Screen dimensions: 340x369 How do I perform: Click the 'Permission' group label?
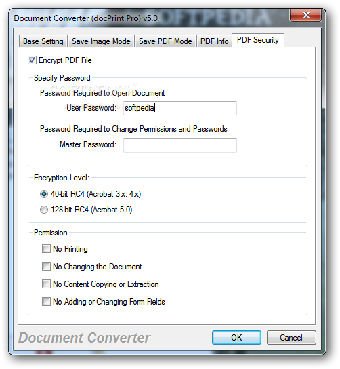pos(51,233)
